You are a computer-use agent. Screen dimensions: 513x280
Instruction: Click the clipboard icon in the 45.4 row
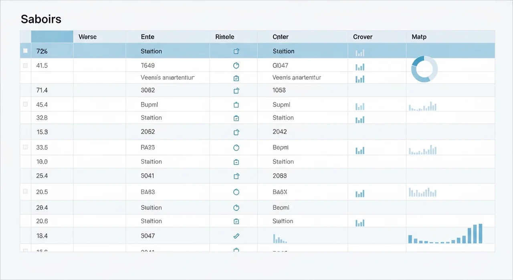point(236,105)
